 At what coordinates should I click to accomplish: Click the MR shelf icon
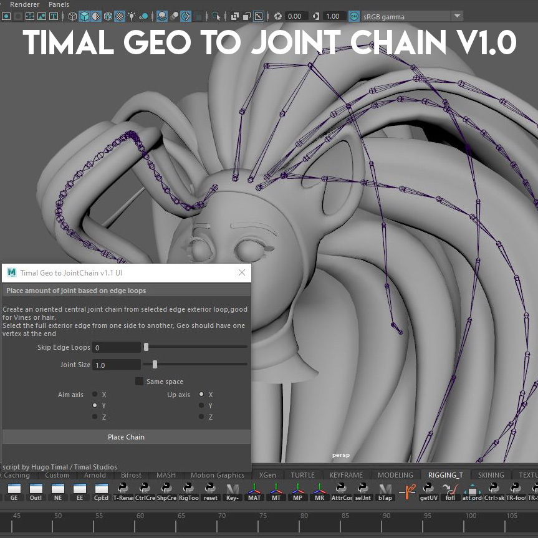(x=319, y=492)
